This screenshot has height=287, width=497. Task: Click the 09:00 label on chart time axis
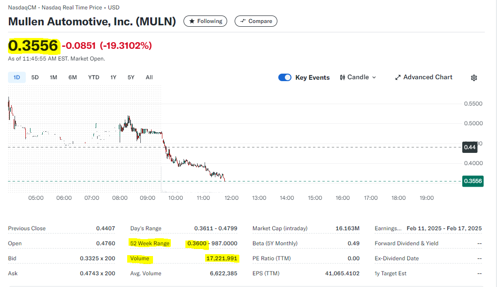click(147, 198)
